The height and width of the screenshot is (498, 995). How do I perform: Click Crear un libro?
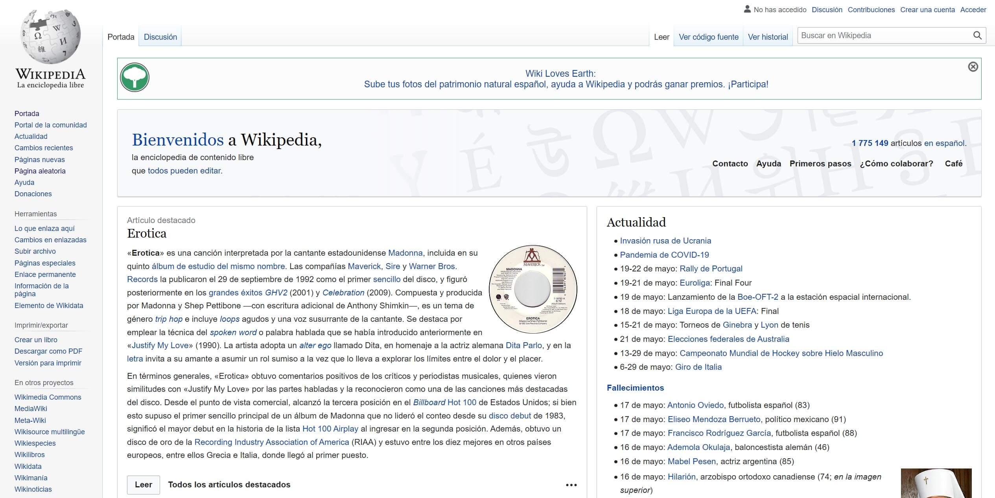click(36, 340)
